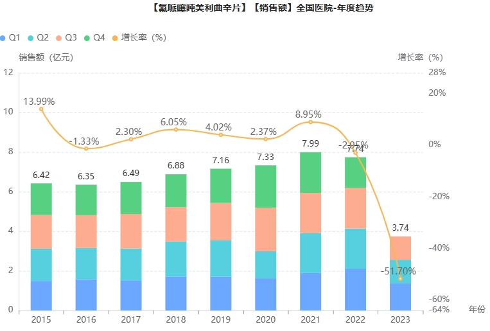Click the -1.33% growth point for 2016
Viewport: 490px width, 331px height.
coord(86,148)
